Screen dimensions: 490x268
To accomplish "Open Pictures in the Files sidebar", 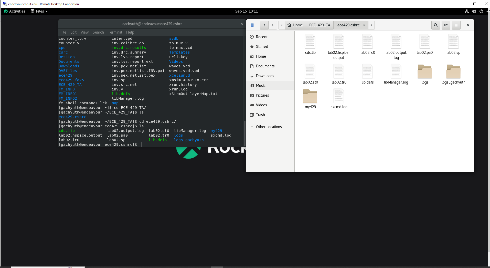I will point(270,95).
